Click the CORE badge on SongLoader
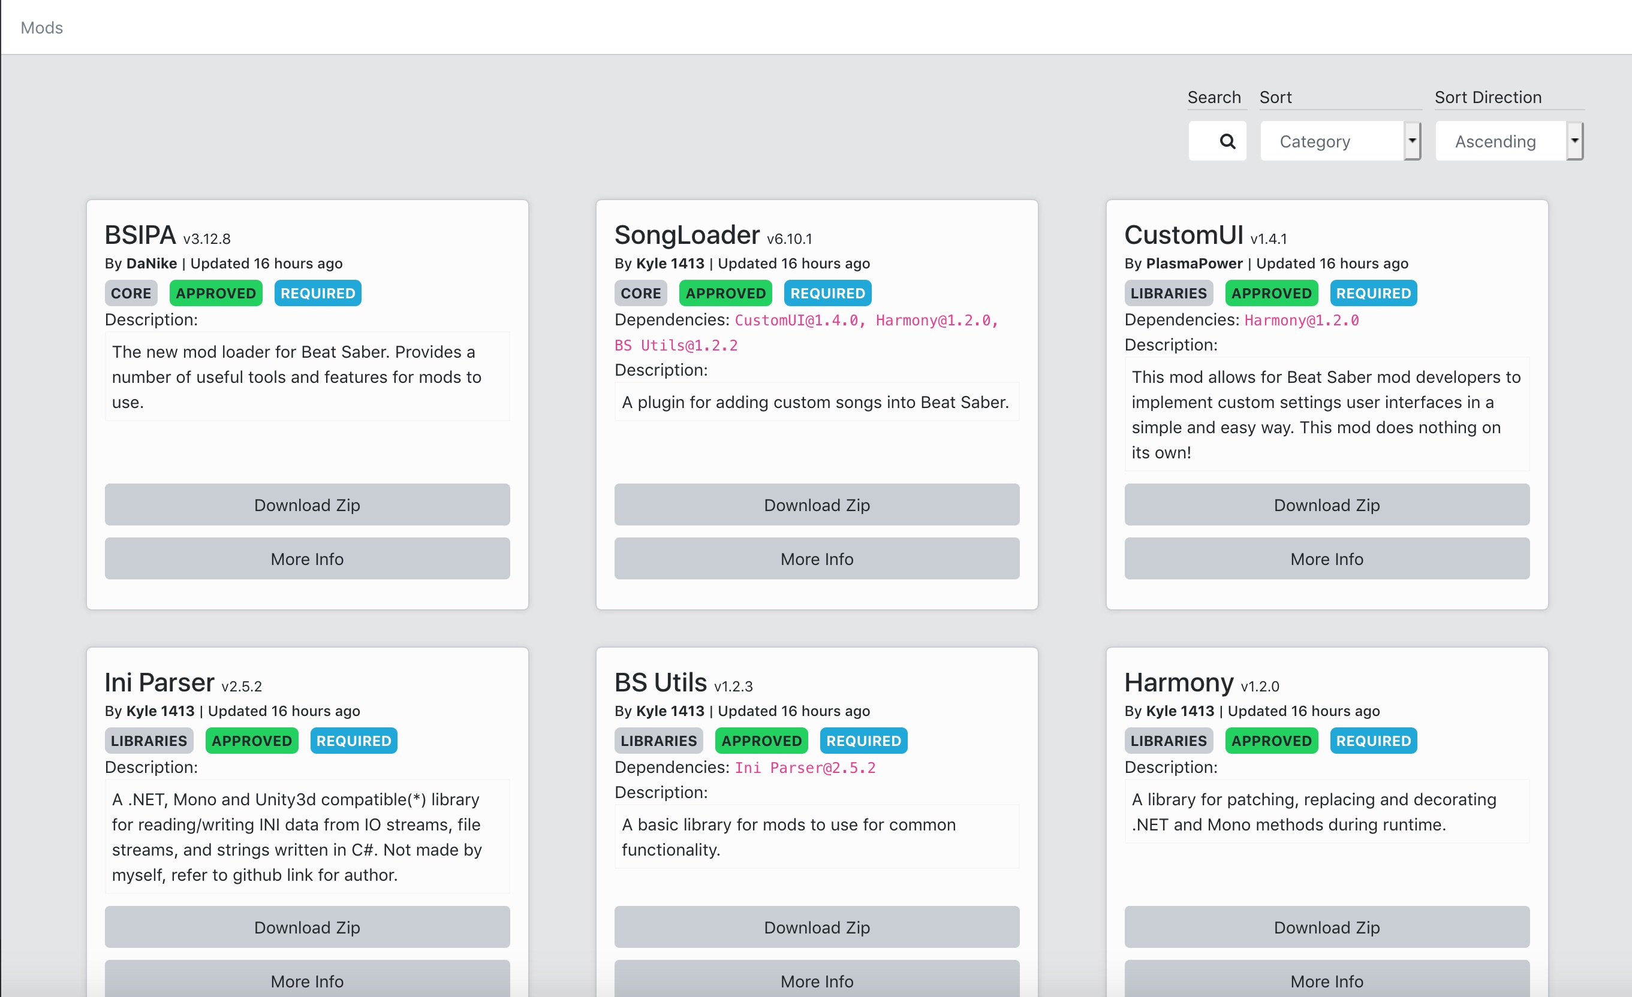Image resolution: width=1632 pixels, height=997 pixels. point(640,293)
